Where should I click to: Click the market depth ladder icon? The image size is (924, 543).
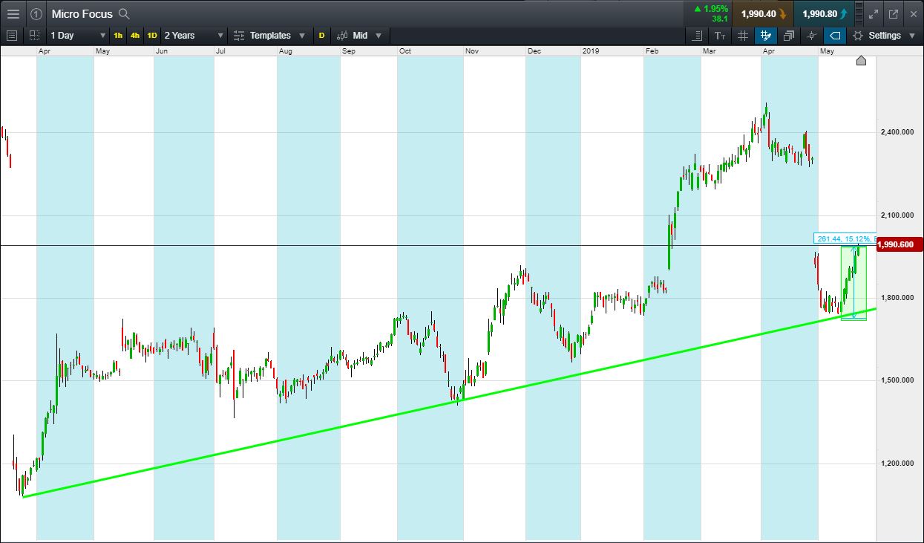click(859, 13)
